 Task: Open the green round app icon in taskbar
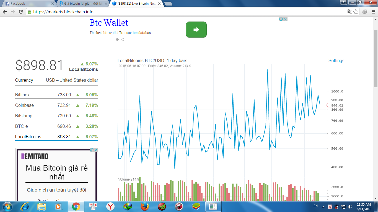162,206
